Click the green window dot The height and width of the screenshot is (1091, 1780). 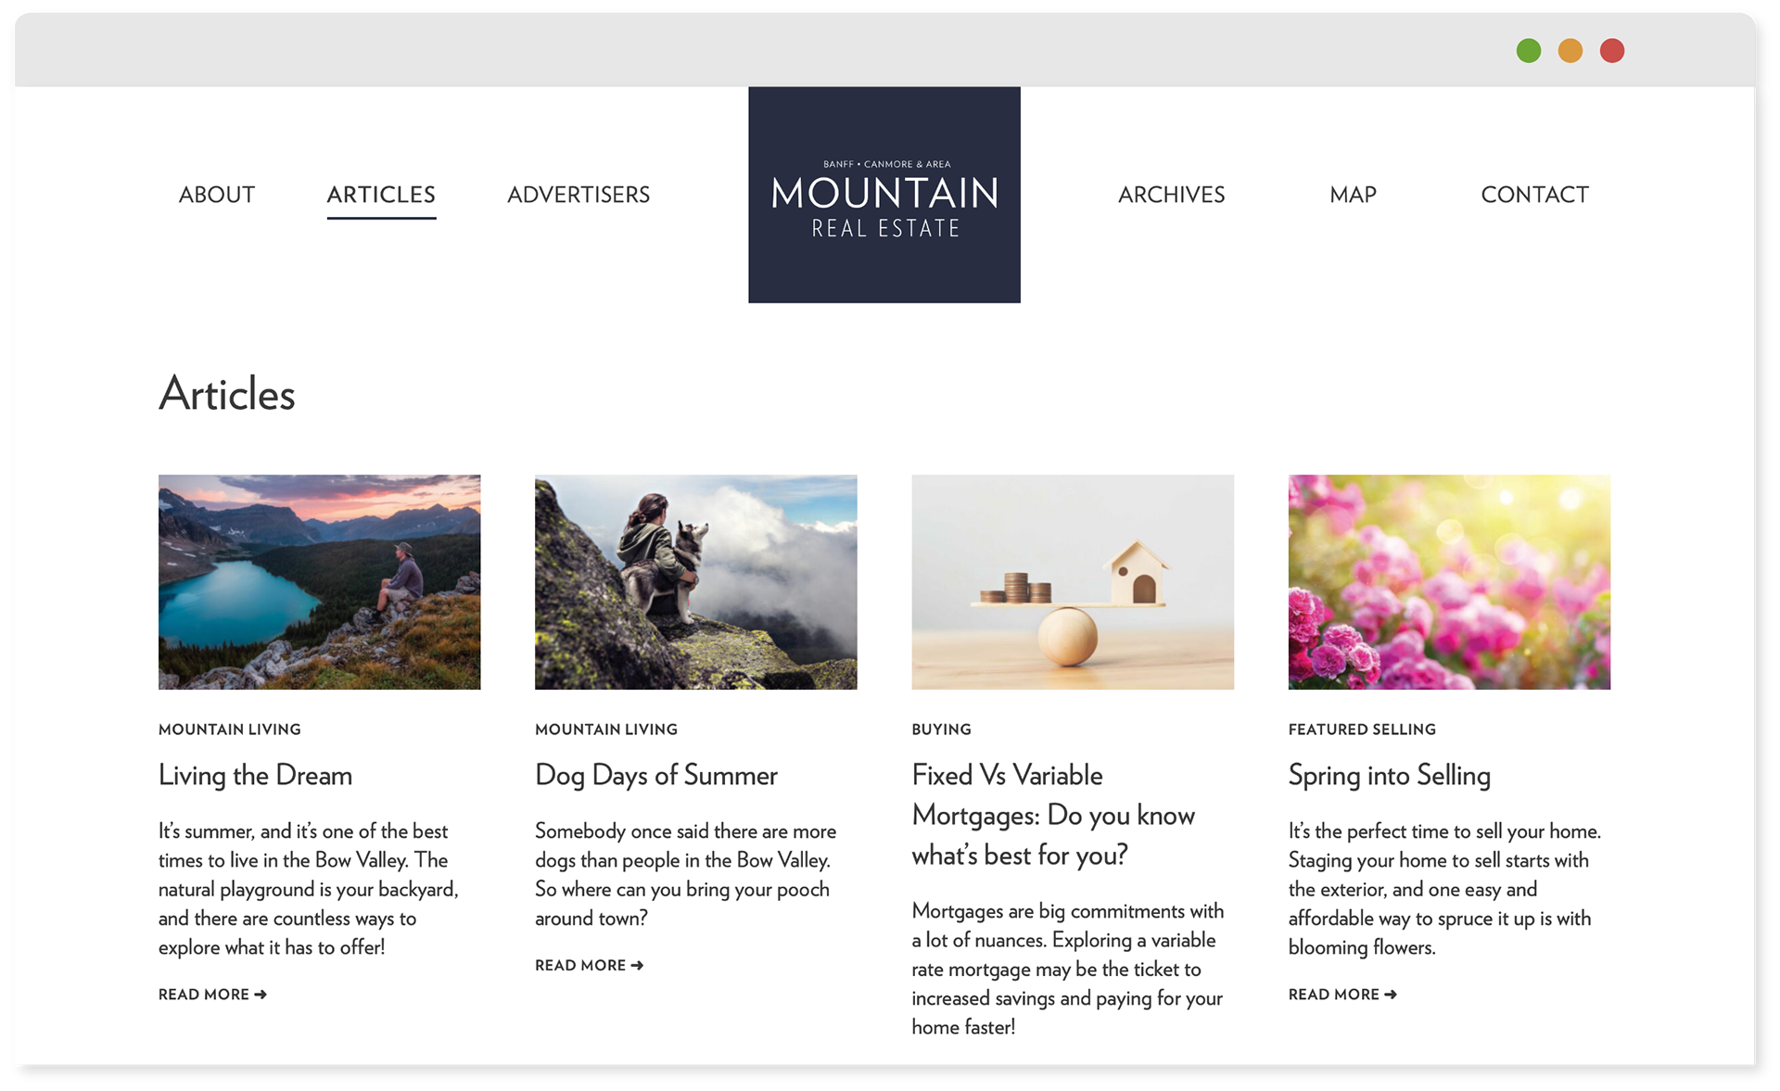[x=1529, y=51]
